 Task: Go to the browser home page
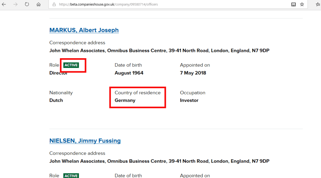(x=39, y=4)
